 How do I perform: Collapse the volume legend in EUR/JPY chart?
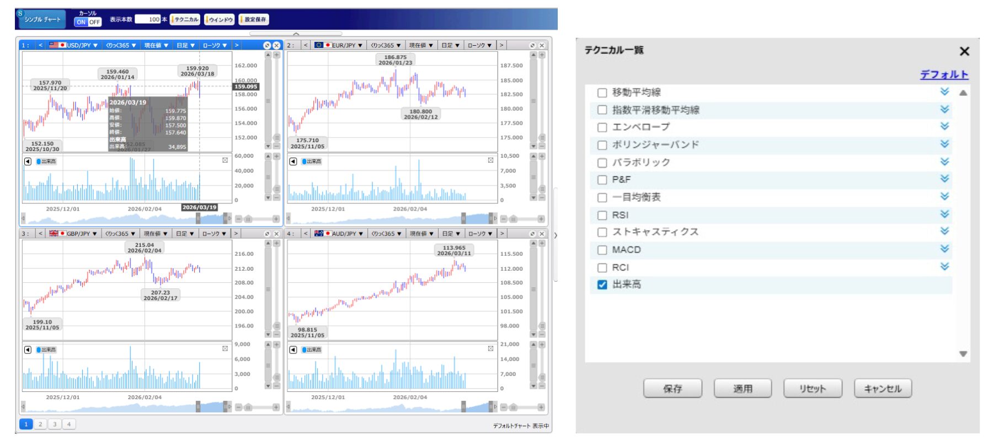293,162
